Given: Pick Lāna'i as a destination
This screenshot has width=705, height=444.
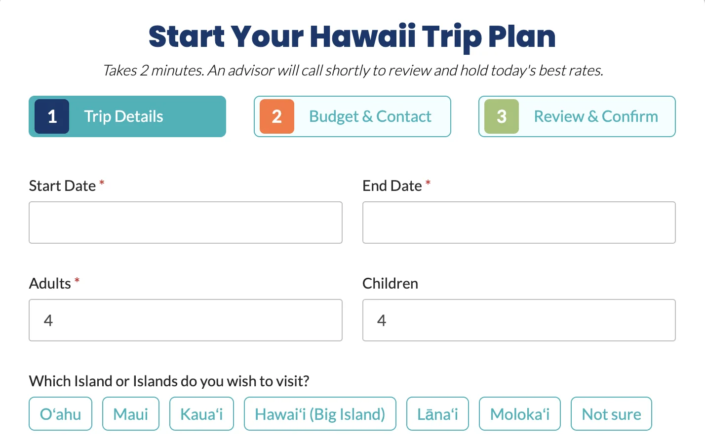Looking at the screenshot, I should 437,414.
